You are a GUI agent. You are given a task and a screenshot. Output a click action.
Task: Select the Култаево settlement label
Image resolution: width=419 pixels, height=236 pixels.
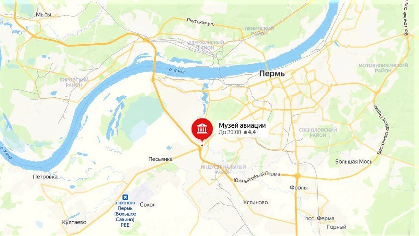(74, 222)
